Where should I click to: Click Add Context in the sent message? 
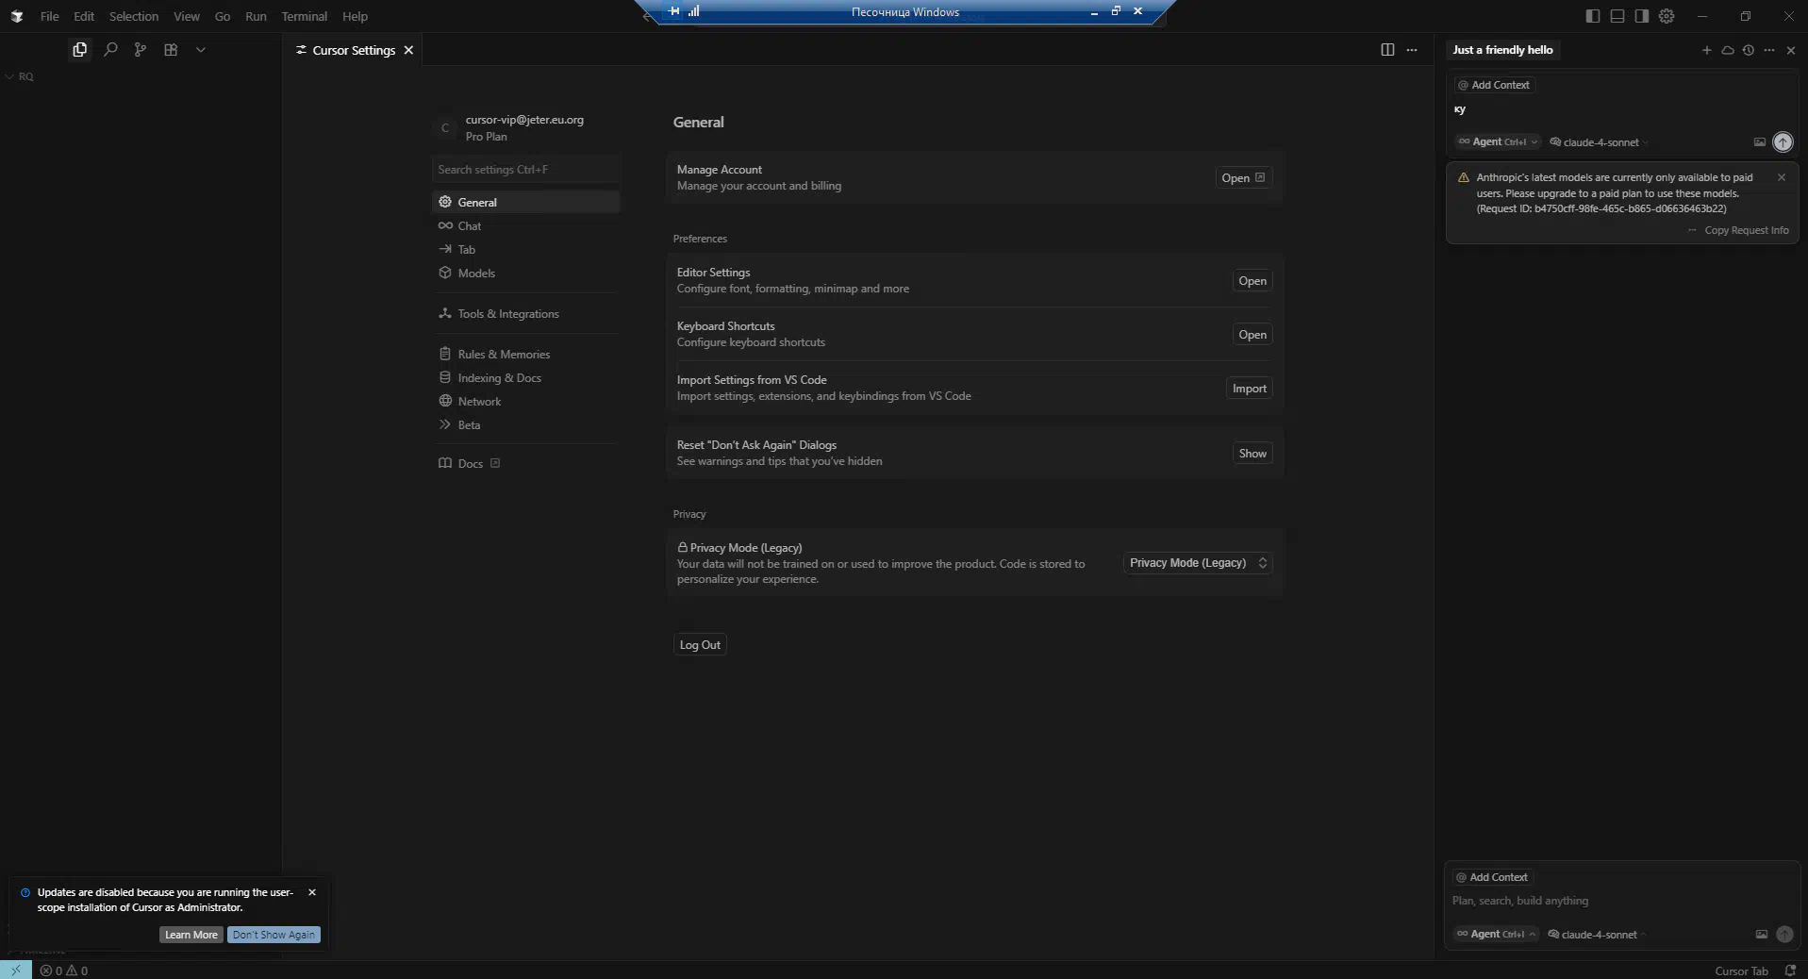click(x=1494, y=85)
